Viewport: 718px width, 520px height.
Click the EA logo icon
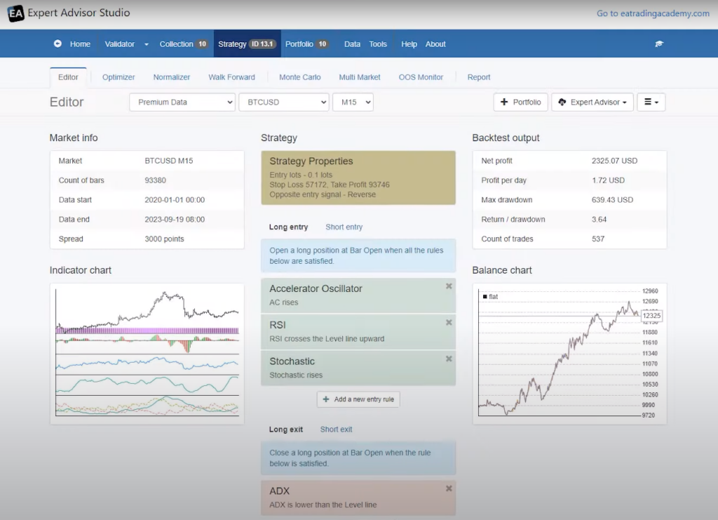tap(15, 13)
